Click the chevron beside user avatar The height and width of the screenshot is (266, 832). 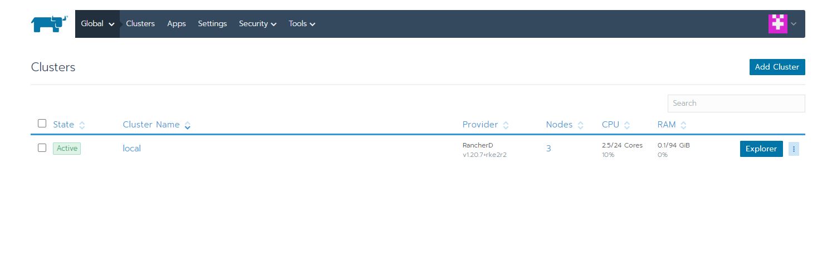pos(794,24)
